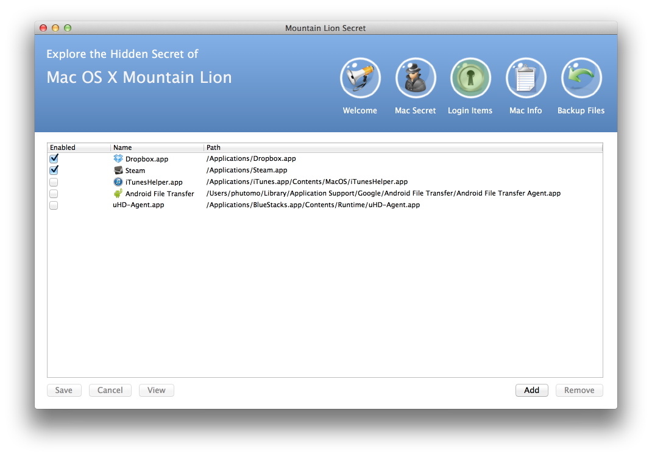Image resolution: width=652 pixels, height=457 pixels.
Task: Select the iTunesHelper.app name
Action: pos(154,182)
